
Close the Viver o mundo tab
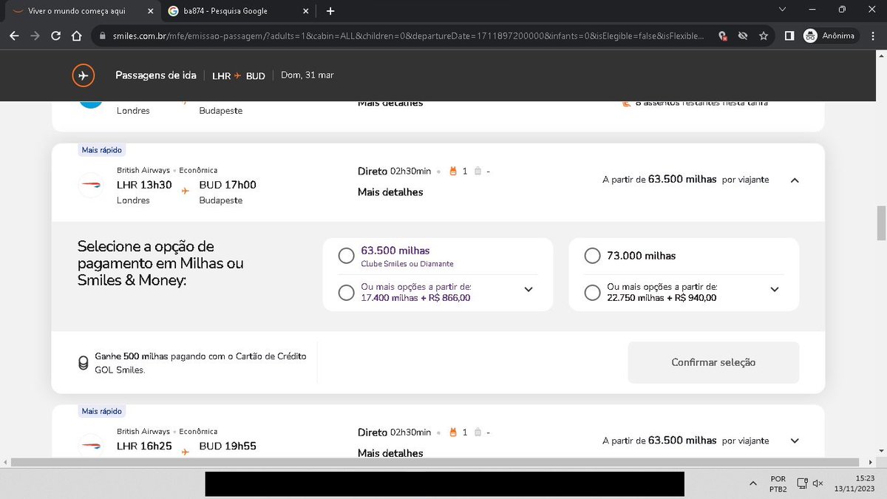[x=150, y=11]
